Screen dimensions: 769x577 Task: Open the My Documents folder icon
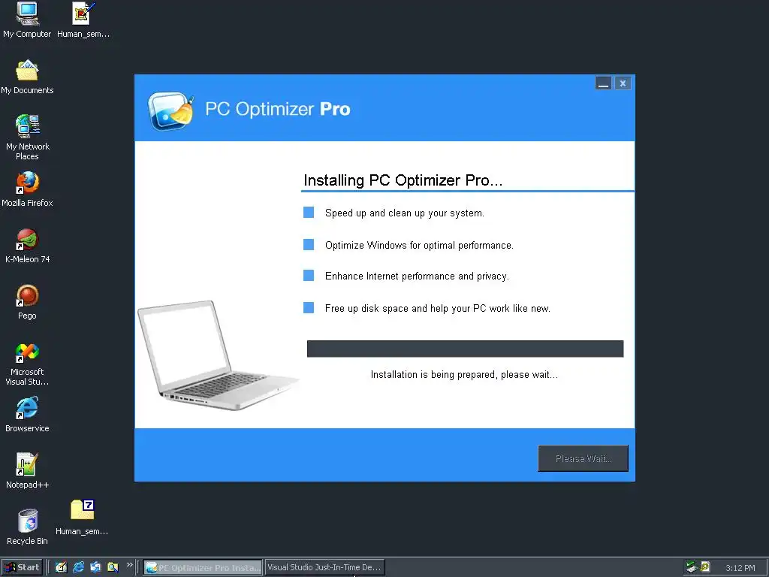coord(27,77)
